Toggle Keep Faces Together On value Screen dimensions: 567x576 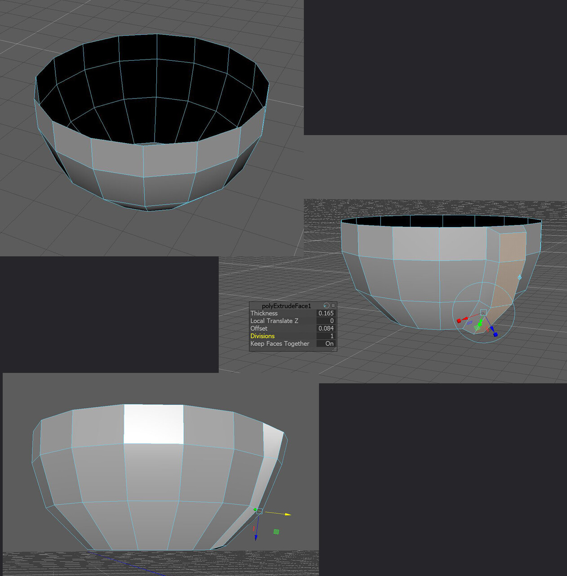(x=326, y=344)
